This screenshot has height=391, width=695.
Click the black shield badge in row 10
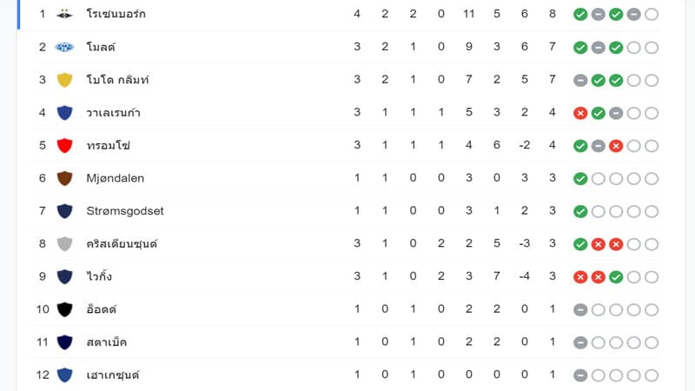point(64,309)
